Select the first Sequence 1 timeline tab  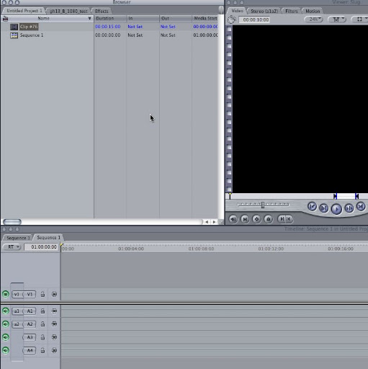(18, 238)
